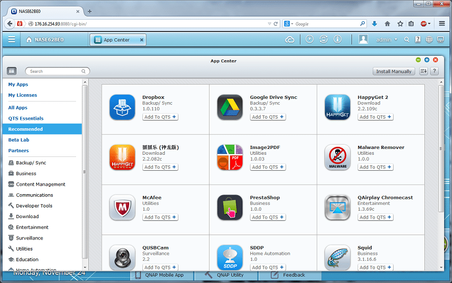This screenshot has height=283, width=452.
Task: Click the NASE62BE0 home icon
Action: [29, 40]
